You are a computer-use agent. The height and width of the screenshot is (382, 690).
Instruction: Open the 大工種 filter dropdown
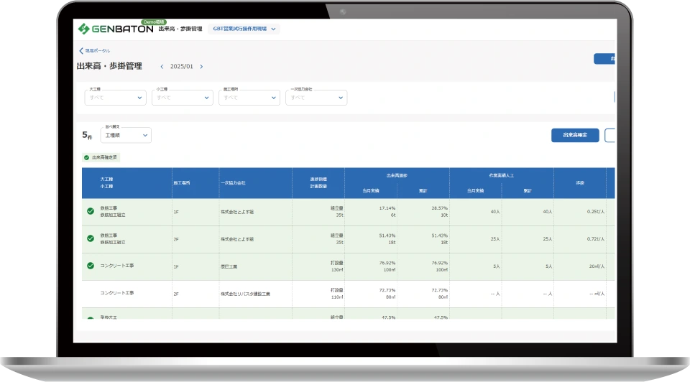(x=115, y=98)
